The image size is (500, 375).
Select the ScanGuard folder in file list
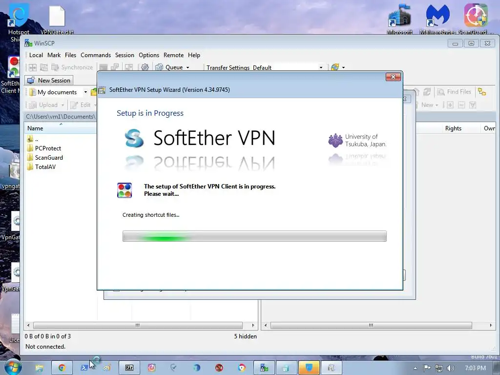[45, 158]
